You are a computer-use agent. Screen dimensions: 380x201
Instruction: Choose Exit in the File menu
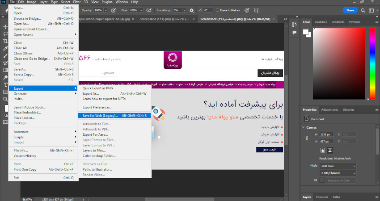pyautogui.click(x=44, y=178)
